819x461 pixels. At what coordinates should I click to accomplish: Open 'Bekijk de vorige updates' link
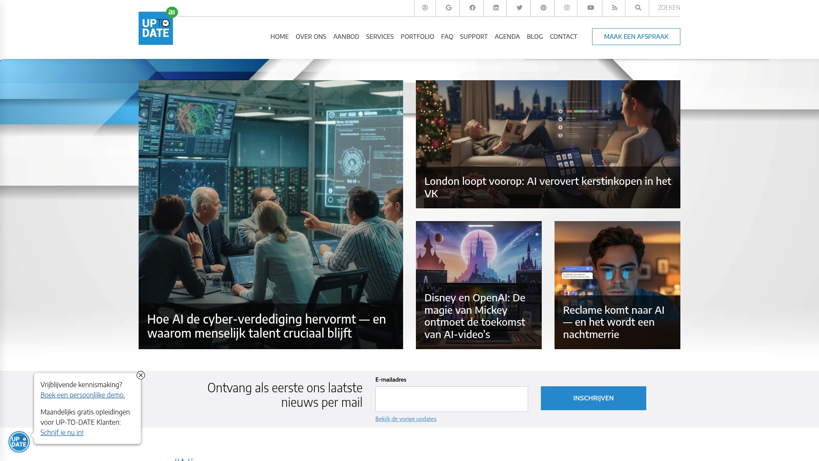[406, 419]
